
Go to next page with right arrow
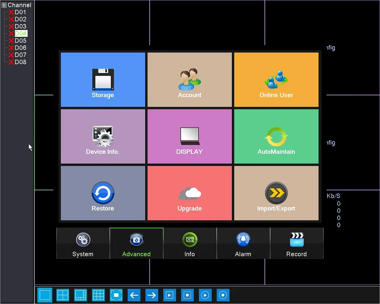click(x=152, y=295)
